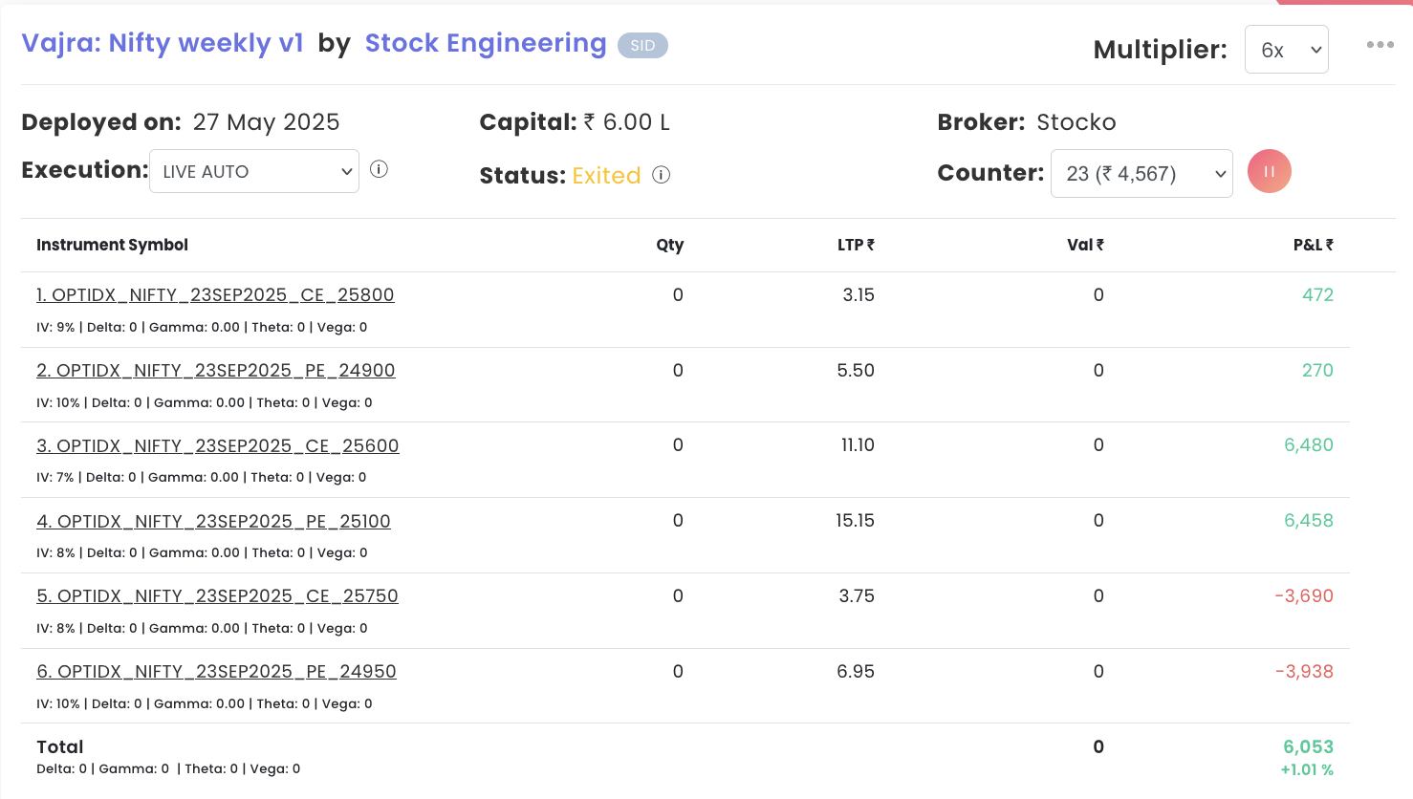Click the info icon next to Exited status
Image resolution: width=1413 pixels, height=799 pixels.
click(x=661, y=175)
